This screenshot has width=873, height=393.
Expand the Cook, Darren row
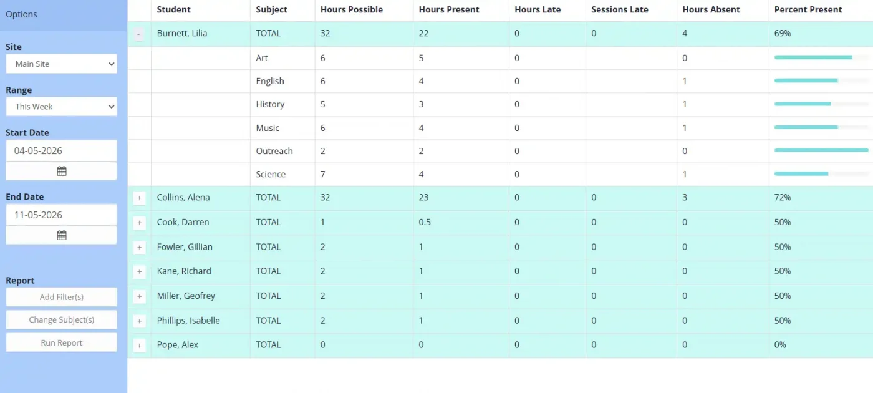pos(139,223)
